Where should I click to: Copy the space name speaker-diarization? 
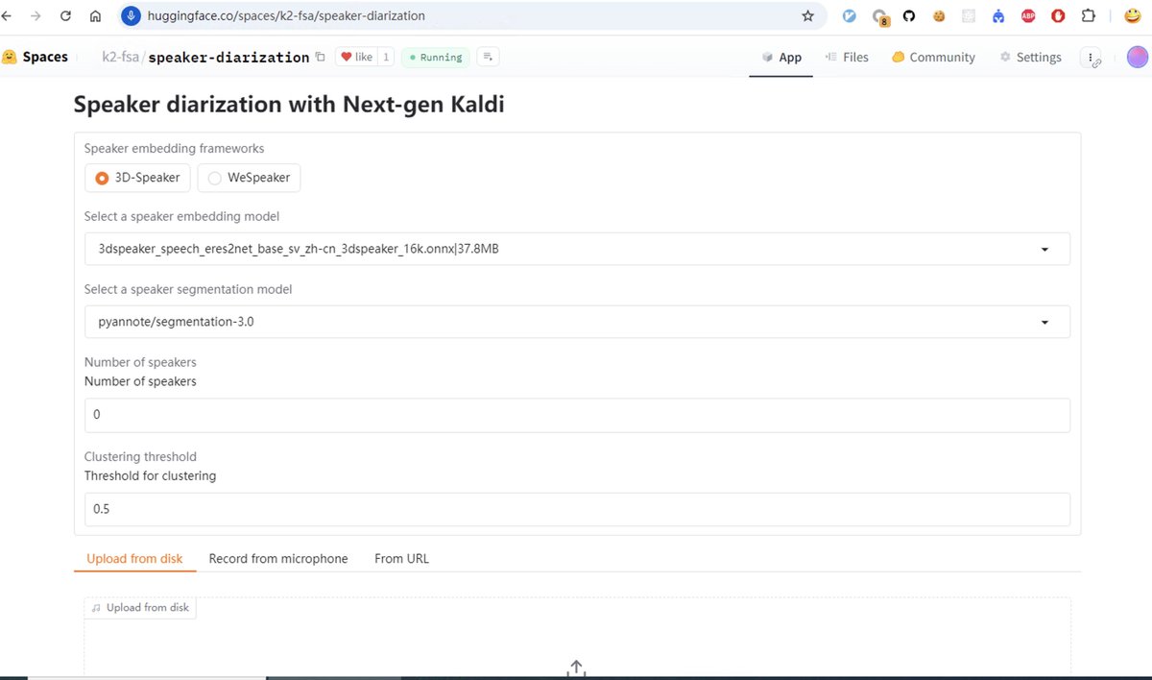[321, 58]
